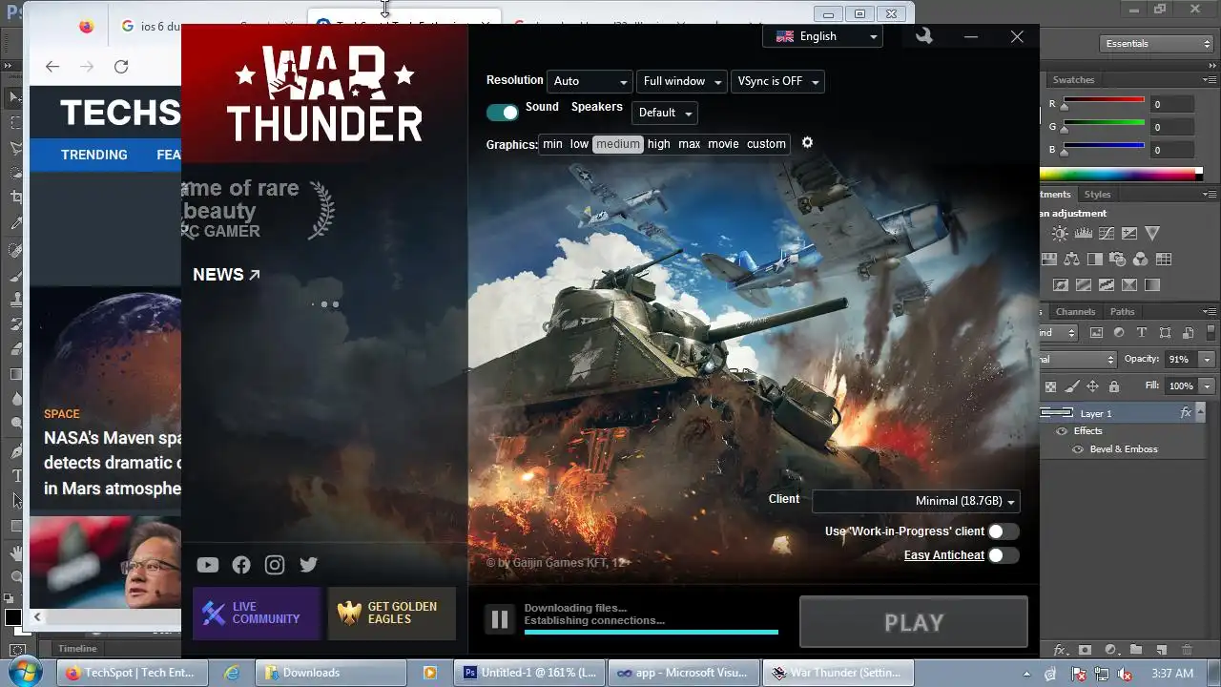Open the NEWS link
The image size is (1221, 687).
coord(226,275)
